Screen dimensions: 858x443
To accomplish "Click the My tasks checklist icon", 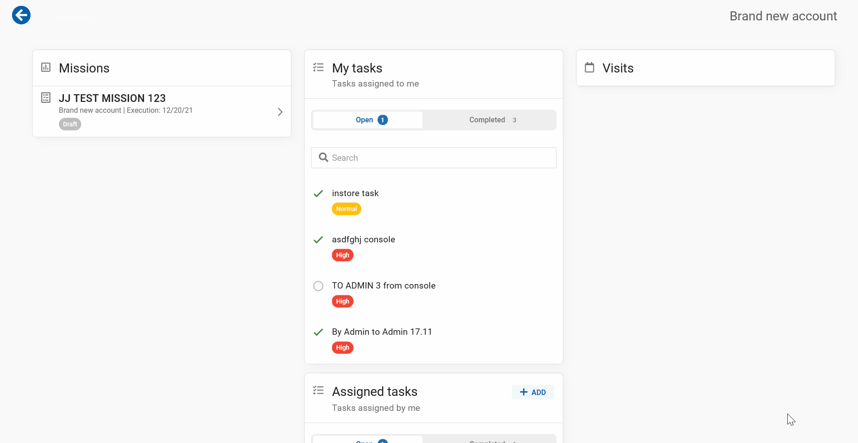I will [x=318, y=67].
